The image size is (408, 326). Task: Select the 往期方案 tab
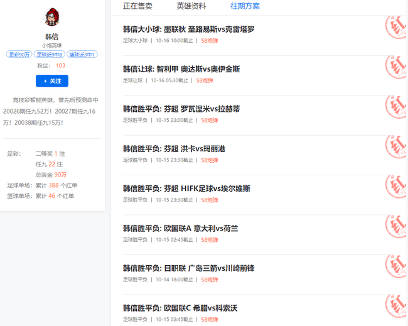[245, 6]
